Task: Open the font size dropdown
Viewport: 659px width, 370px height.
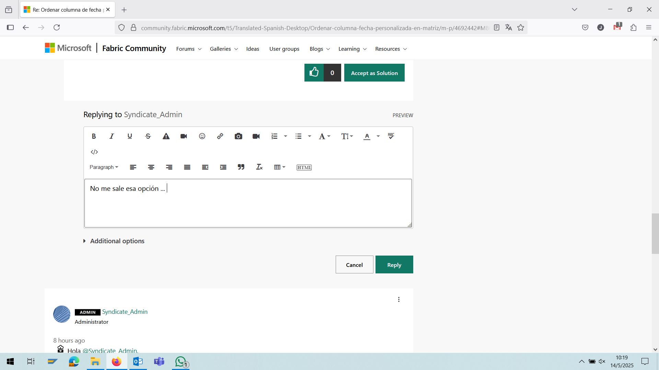Action: pyautogui.click(x=347, y=136)
